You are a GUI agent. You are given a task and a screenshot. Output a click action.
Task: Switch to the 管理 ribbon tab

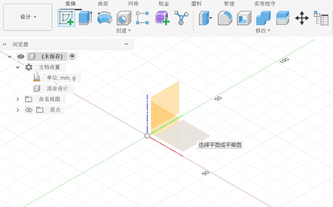[x=229, y=4]
